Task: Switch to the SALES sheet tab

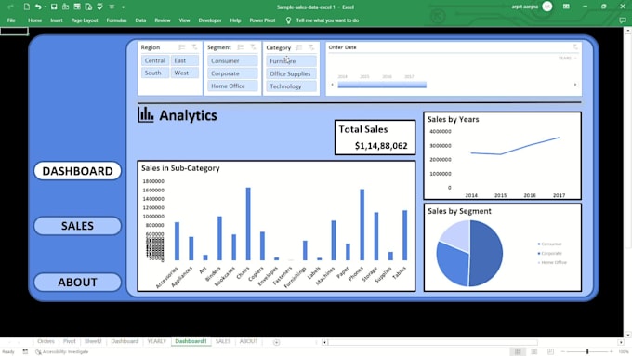Action: click(223, 341)
